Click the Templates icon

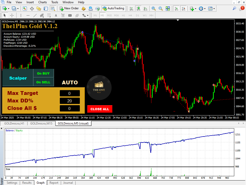(x=210, y=9)
